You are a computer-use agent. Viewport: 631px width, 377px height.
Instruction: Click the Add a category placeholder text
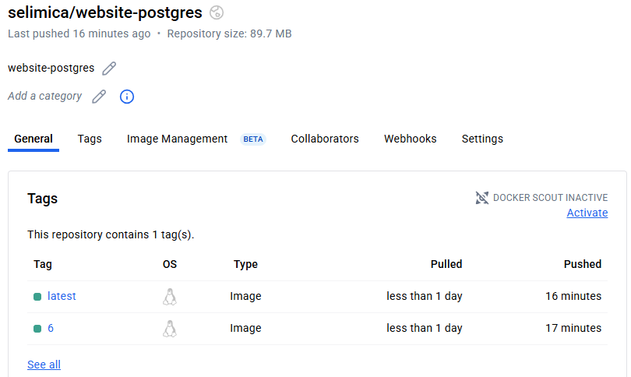pos(44,97)
